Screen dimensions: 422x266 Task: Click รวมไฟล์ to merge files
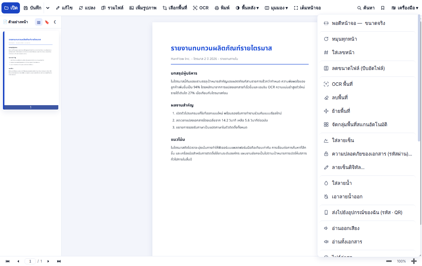112,8
